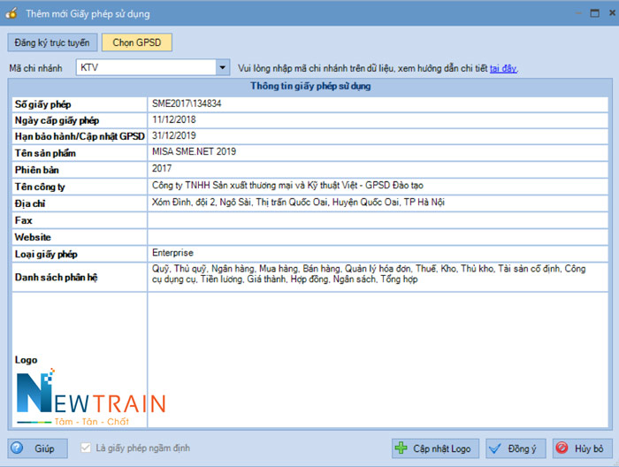Click the empty Fax value cell

click(x=378, y=220)
